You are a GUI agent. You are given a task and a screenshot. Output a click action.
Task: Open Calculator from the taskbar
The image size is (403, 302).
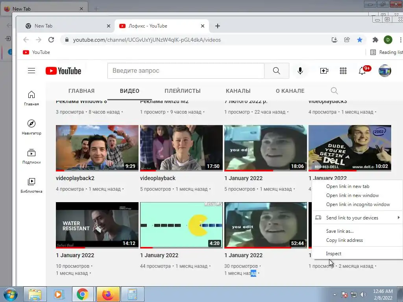click(x=132, y=294)
